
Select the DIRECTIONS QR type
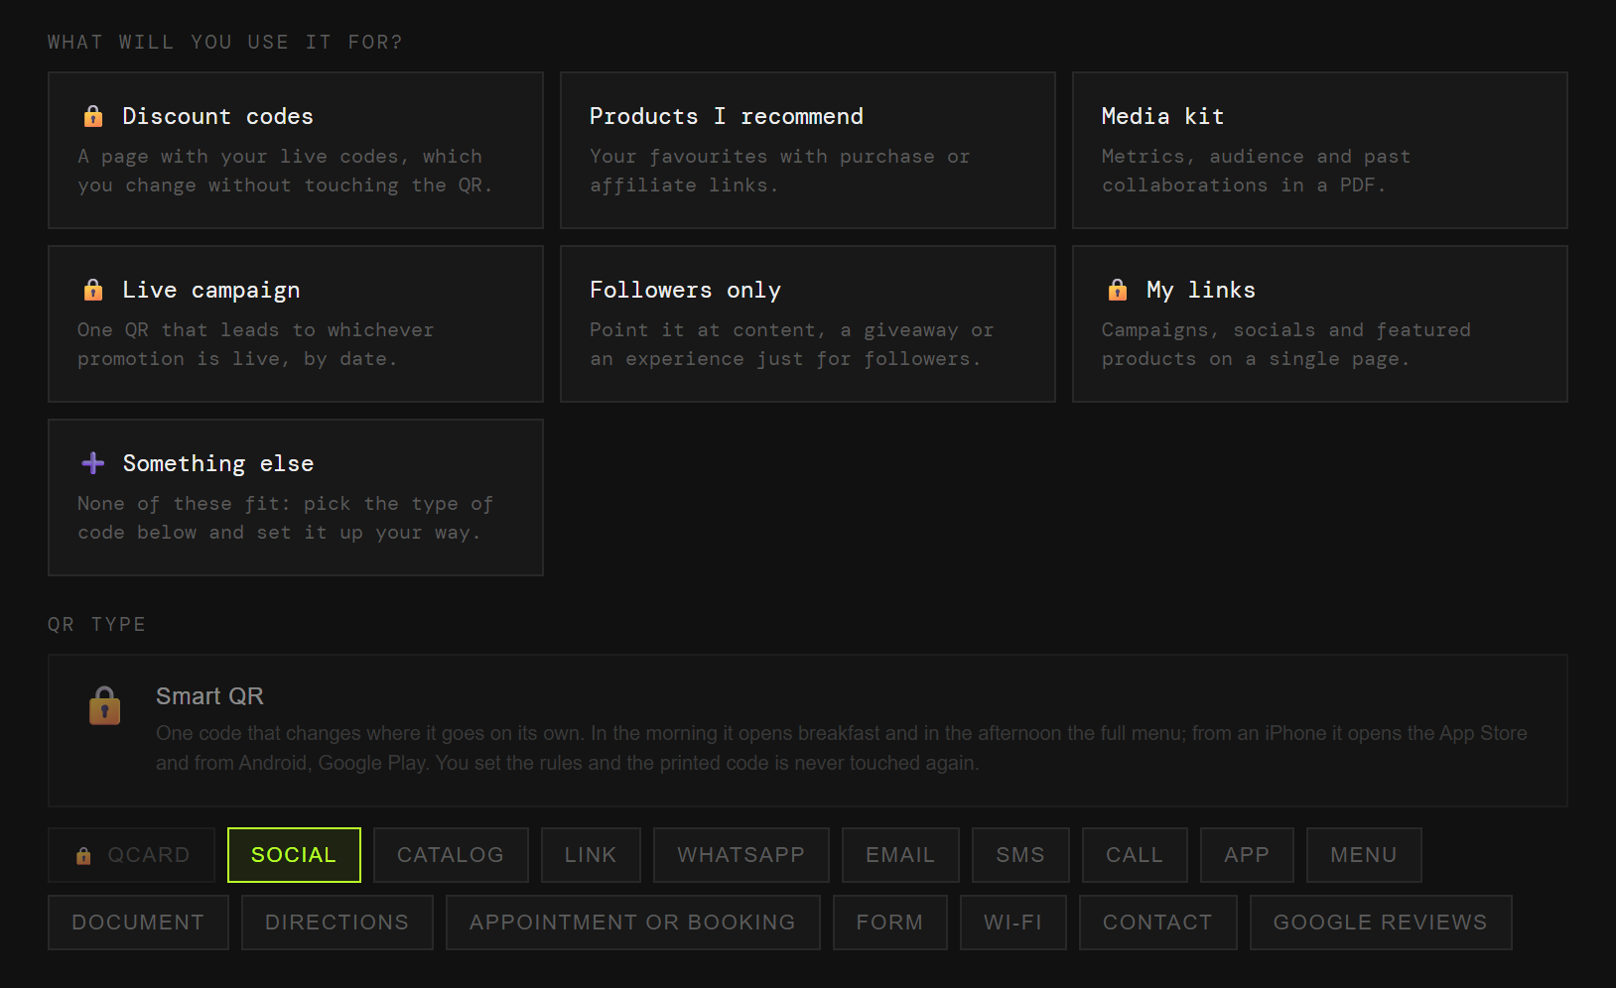337,923
